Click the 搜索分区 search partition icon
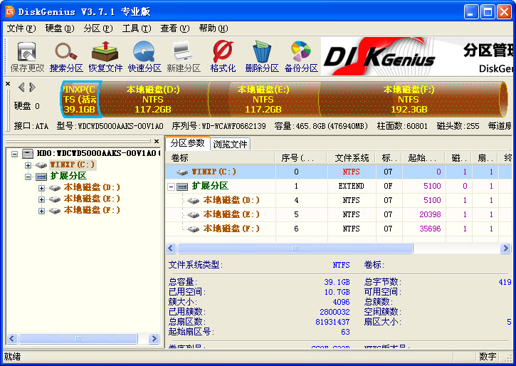516x366 pixels. click(66, 57)
